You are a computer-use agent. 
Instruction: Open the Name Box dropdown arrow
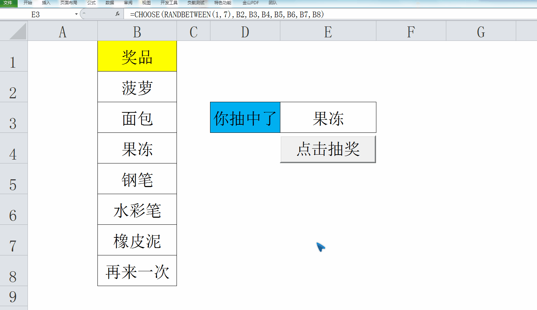[x=76, y=14]
